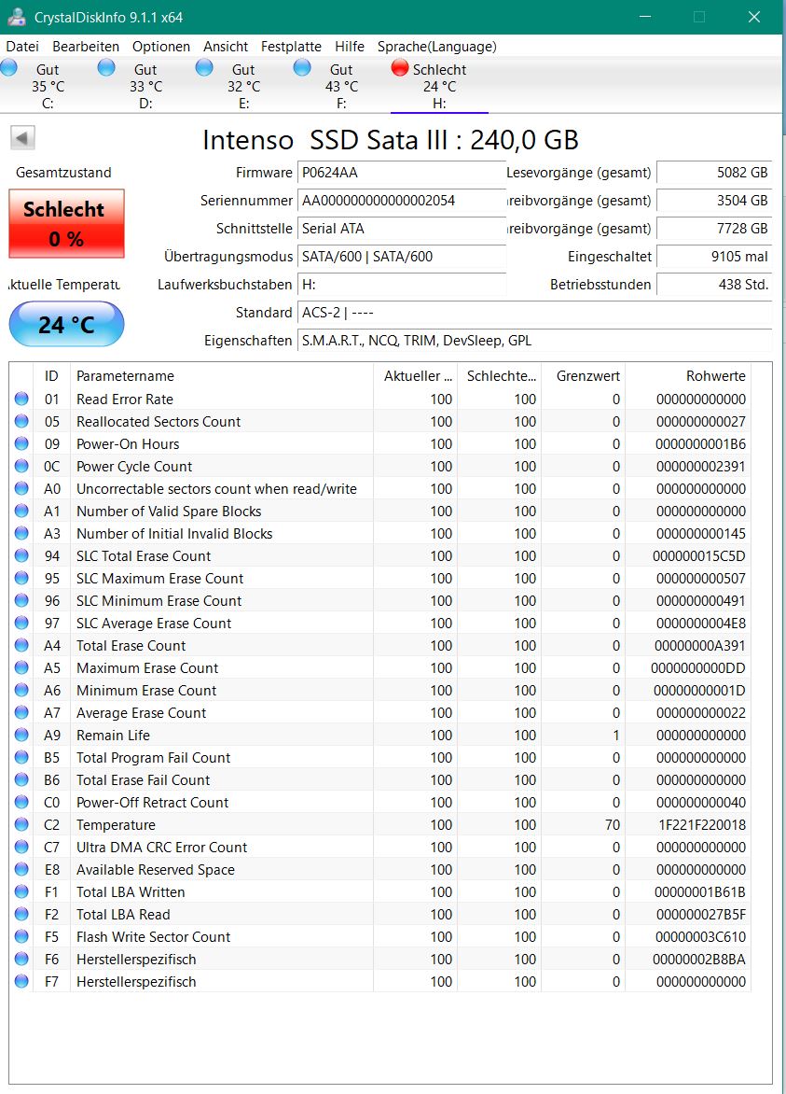This screenshot has width=786, height=1094.
Task: Open the Ansicht menu
Action: click(x=226, y=47)
